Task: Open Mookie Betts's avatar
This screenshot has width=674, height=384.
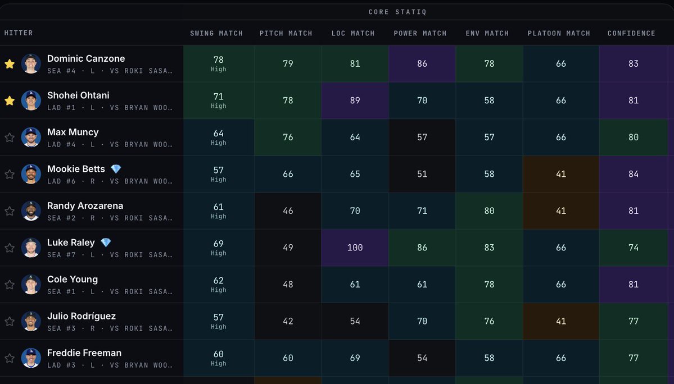Action: click(31, 174)
